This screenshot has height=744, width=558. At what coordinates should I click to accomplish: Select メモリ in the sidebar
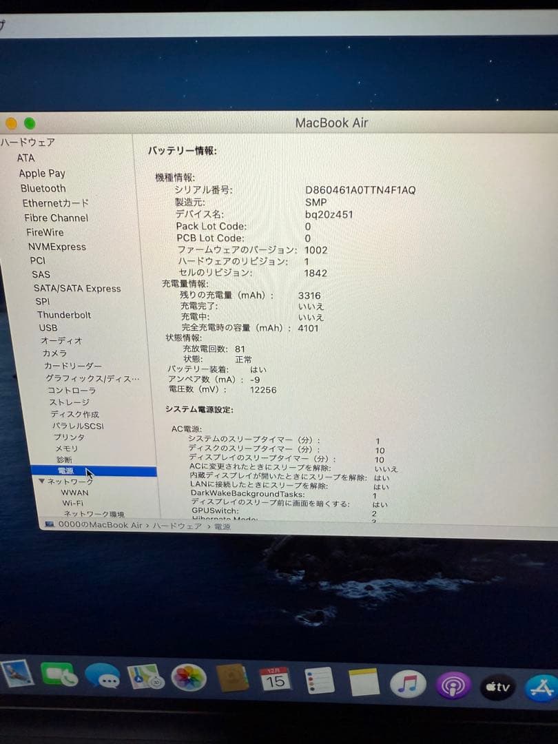coord(65,448)
